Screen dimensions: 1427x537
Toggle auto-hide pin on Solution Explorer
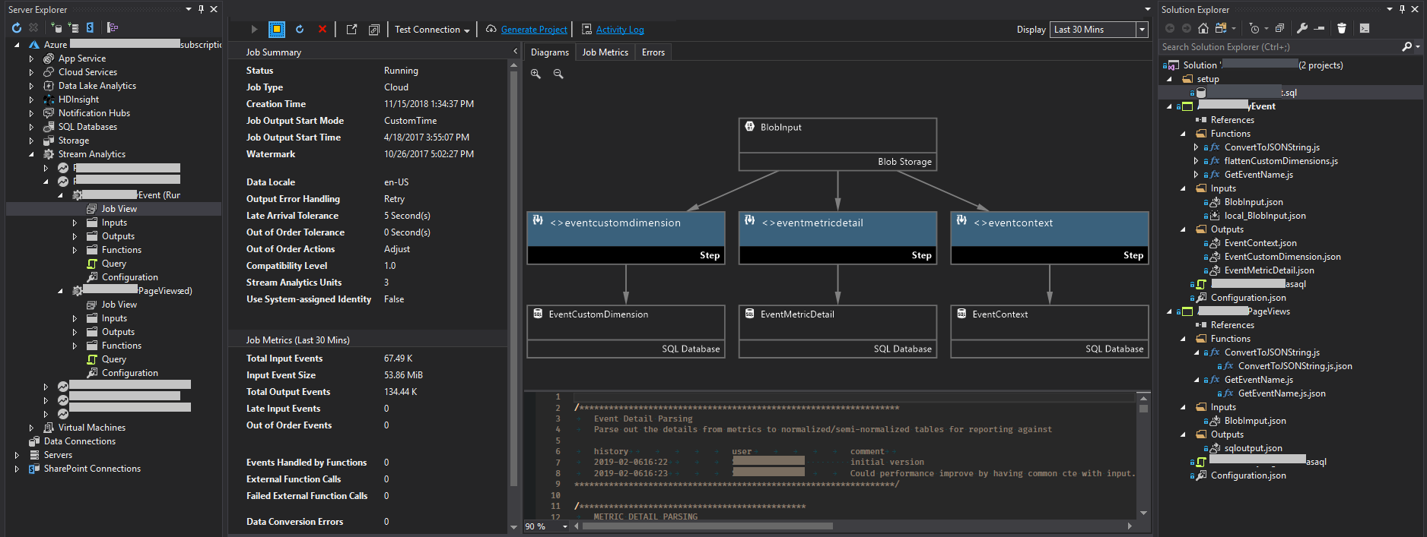tap(1402, 9)
